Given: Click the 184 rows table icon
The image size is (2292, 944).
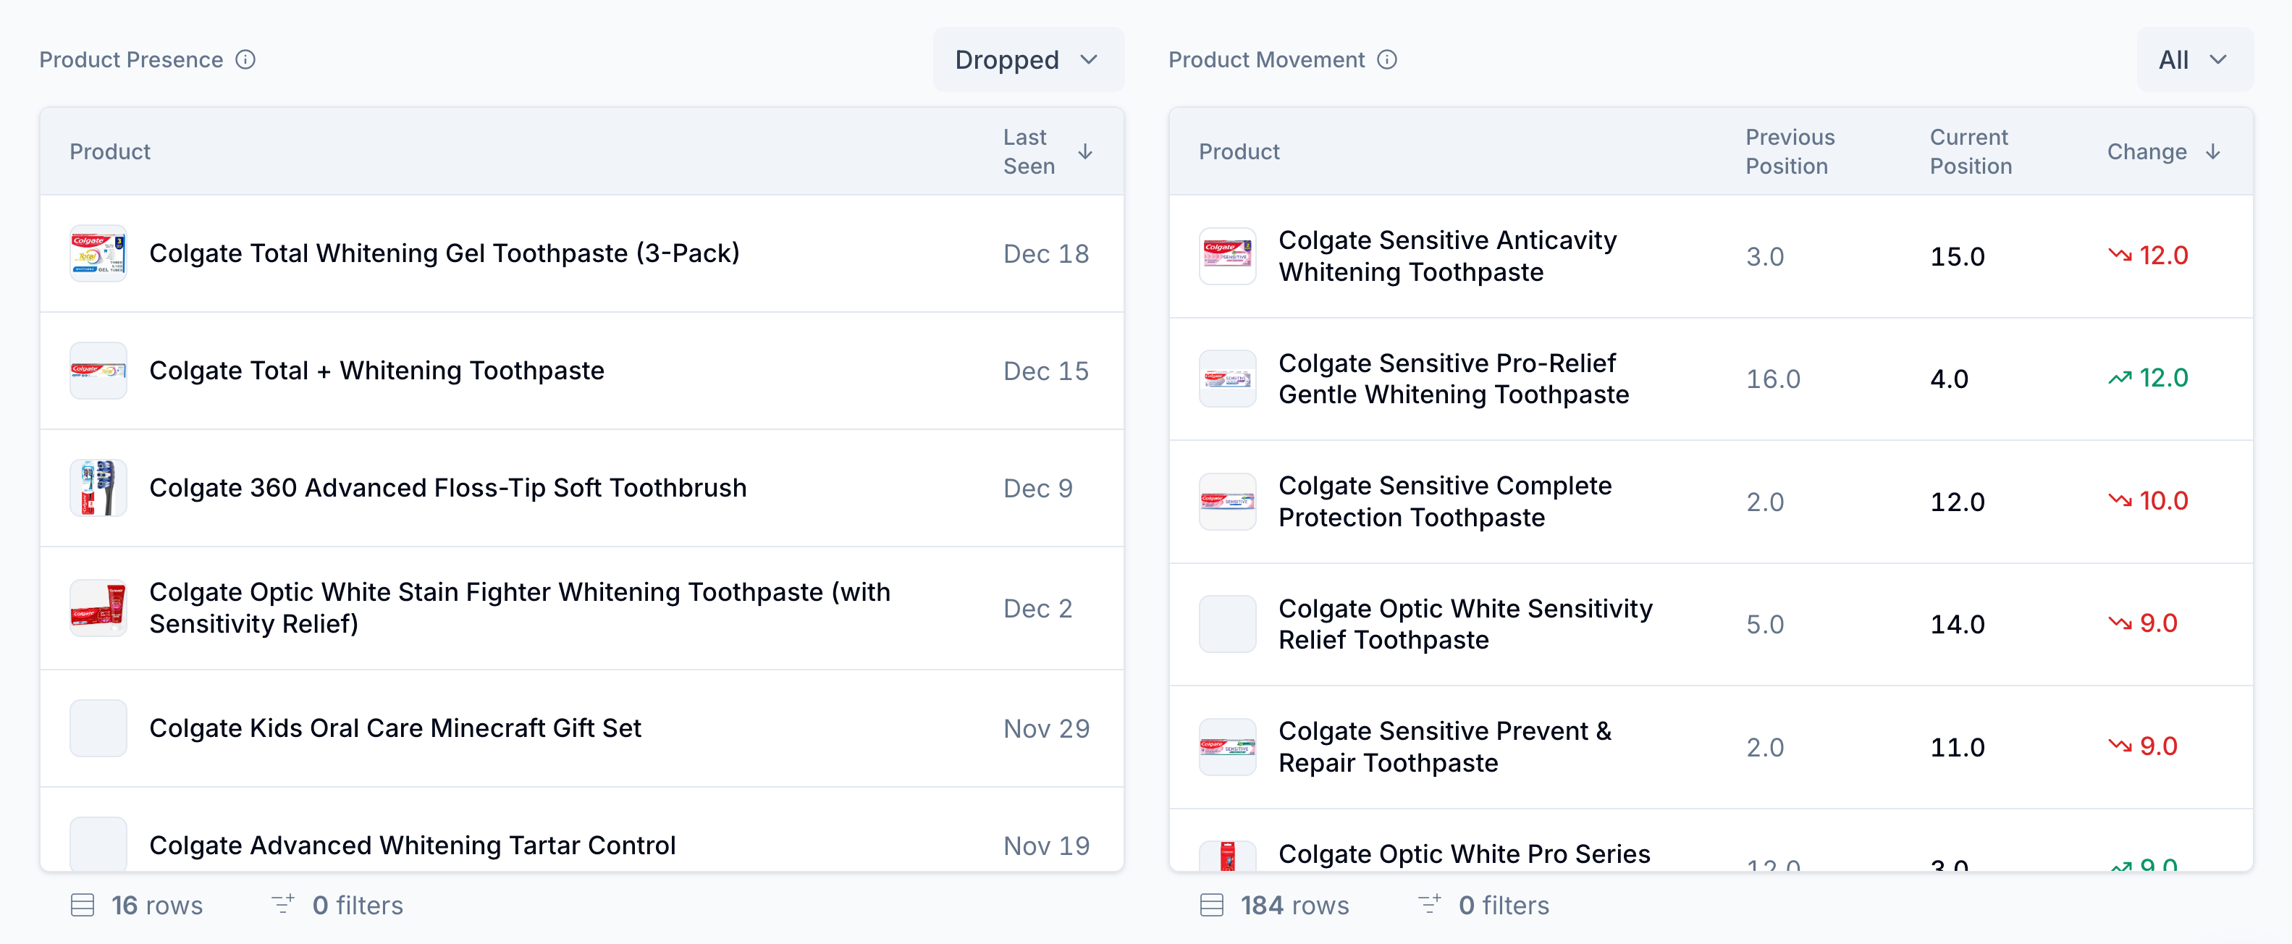Looking at the screenshot, I should (1211, 905).
